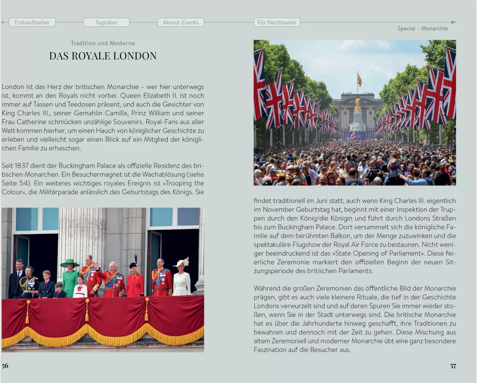Click the Special – Monarchie section label
This screenshot has height=383, width=478.
[x=423, y=28]
